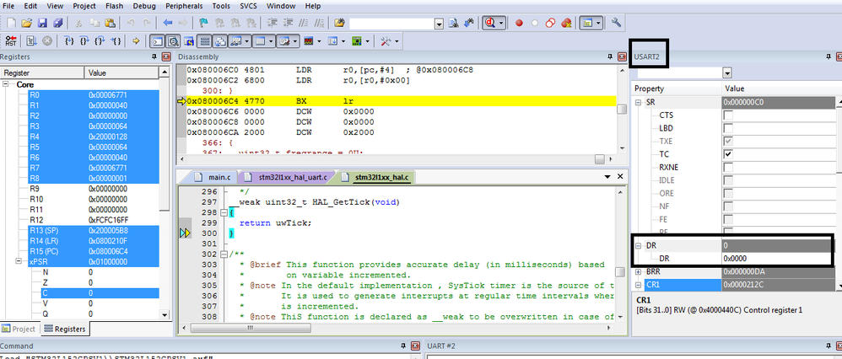Expand the BRR property group
Image resolution: width=842 pixels, height=359 pixels.
(639, 272)
